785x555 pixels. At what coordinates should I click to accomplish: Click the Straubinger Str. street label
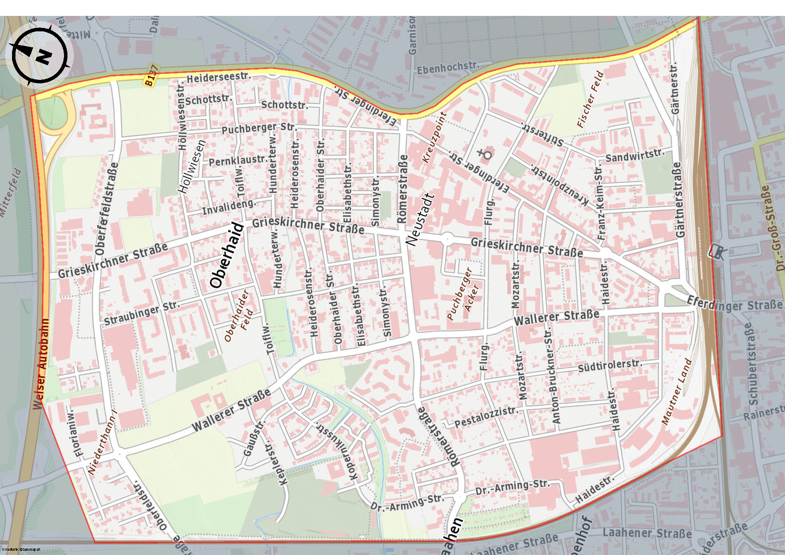[x=141, y=313]
